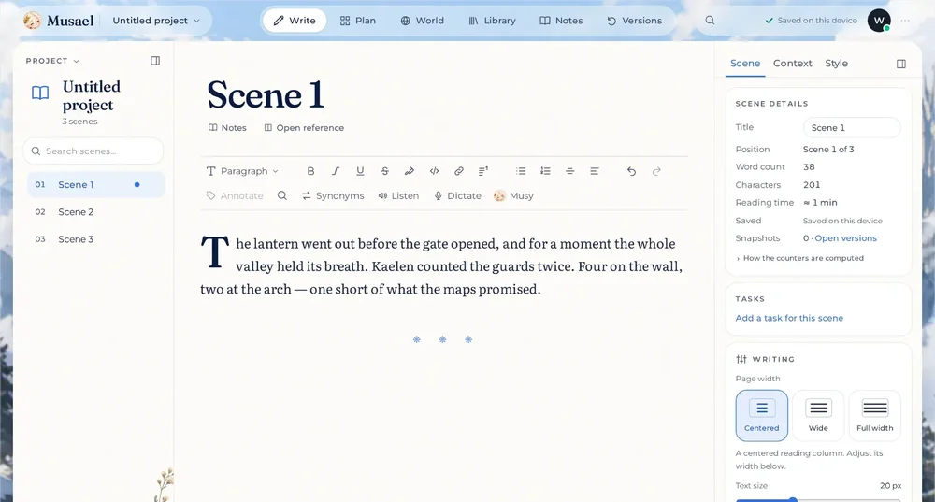Insert inline code formatting
The height and width of the screenshot is (502, 935).
tap(434, 171)
